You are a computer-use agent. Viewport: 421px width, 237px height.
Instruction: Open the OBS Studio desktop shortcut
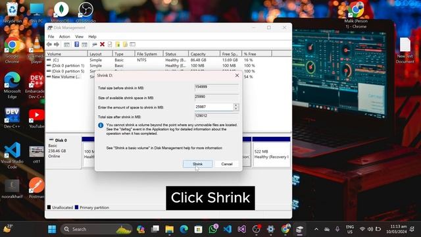point(86,12)
